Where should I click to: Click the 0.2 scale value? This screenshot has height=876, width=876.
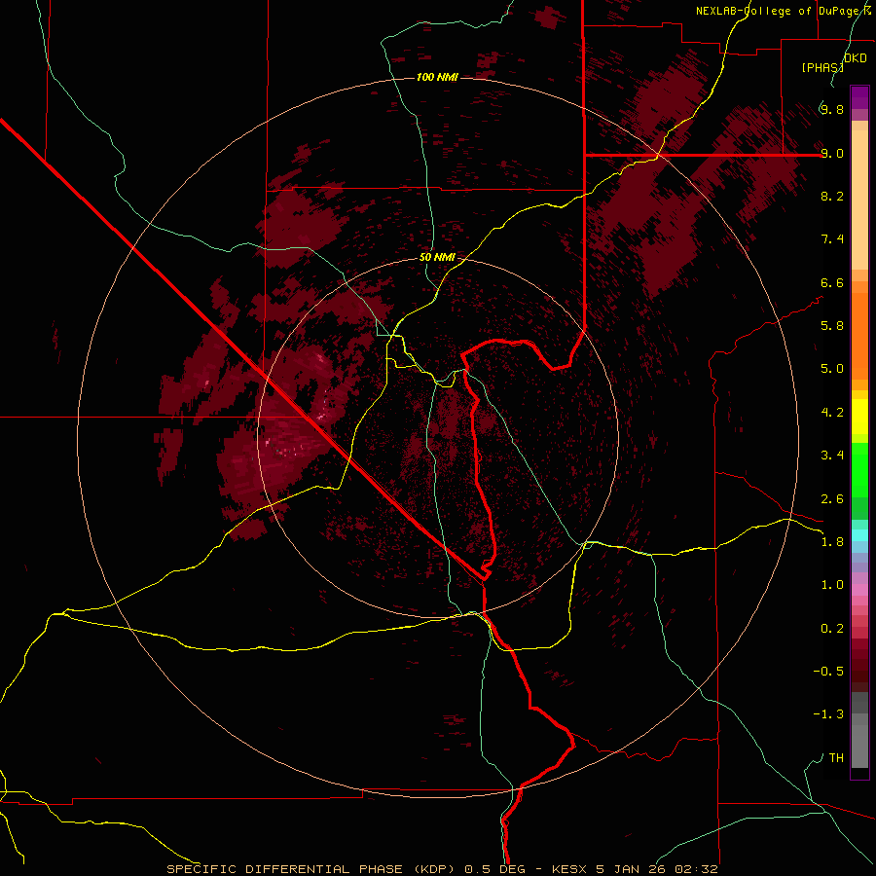(832, 629)
